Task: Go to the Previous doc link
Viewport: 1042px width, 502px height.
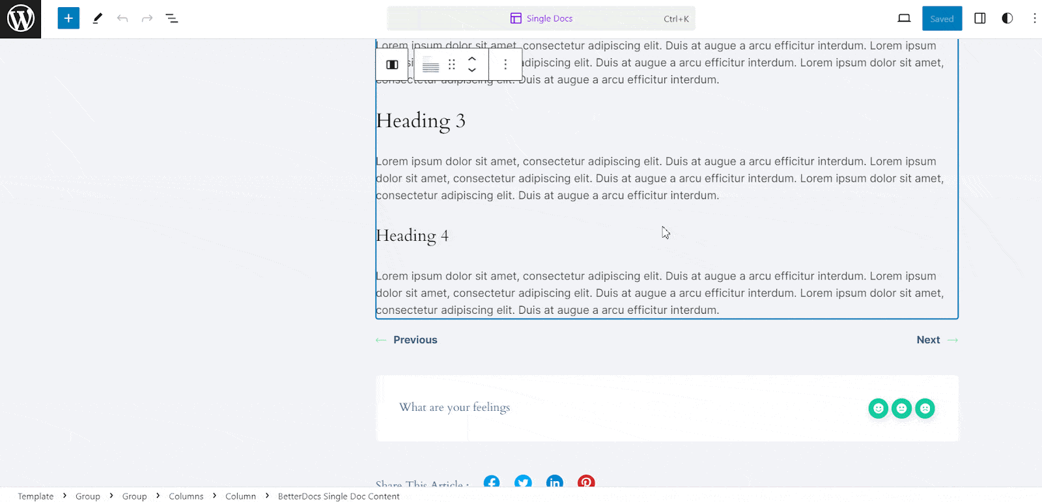Action: (x=406, y=340)
